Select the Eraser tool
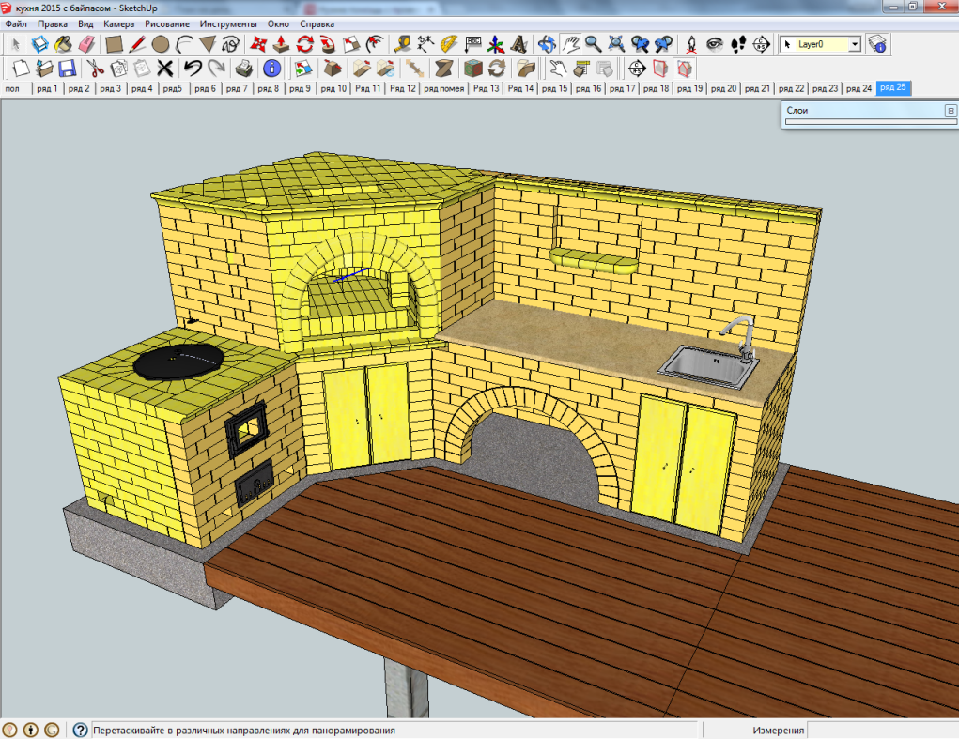The image size is (959, 739). [x=87, y=44]
